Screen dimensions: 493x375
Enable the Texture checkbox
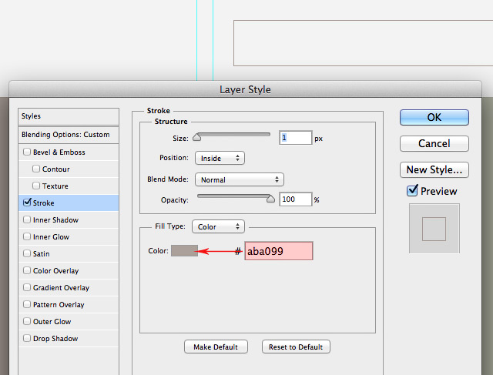click(36, 186)
